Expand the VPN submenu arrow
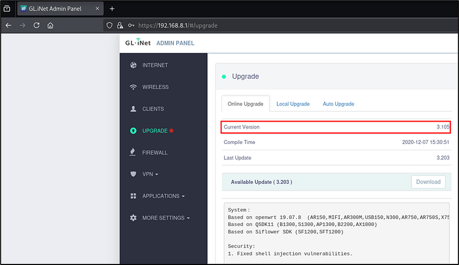The width and height of the screenshot is (459, 265). pos(157,174)
